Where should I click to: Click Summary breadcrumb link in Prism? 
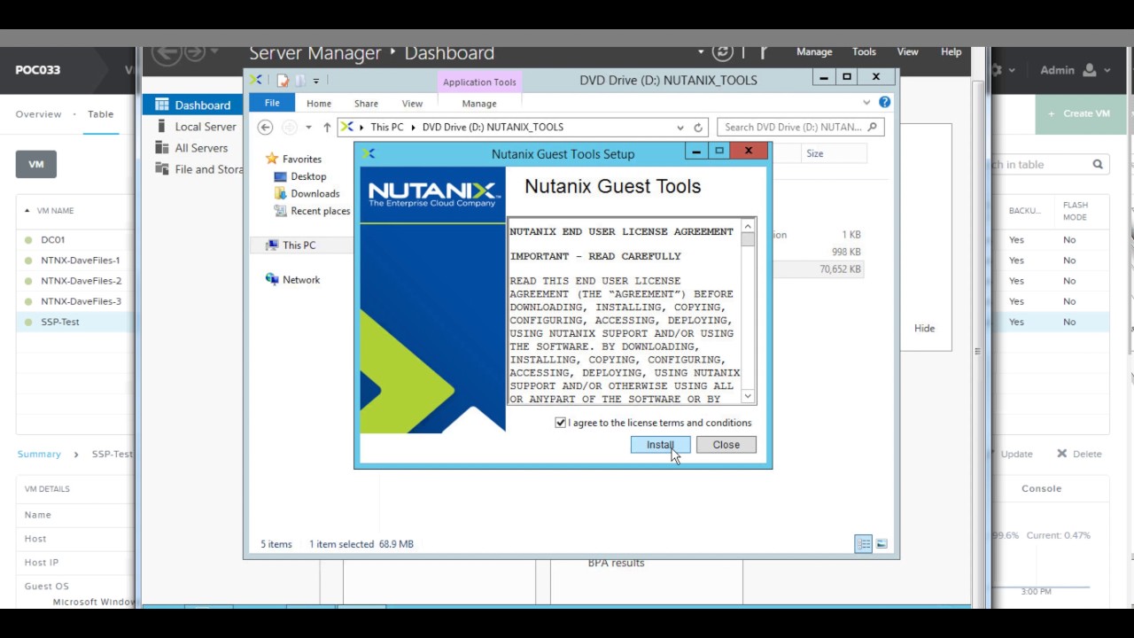pyautogui.click(x=39, y=454)
